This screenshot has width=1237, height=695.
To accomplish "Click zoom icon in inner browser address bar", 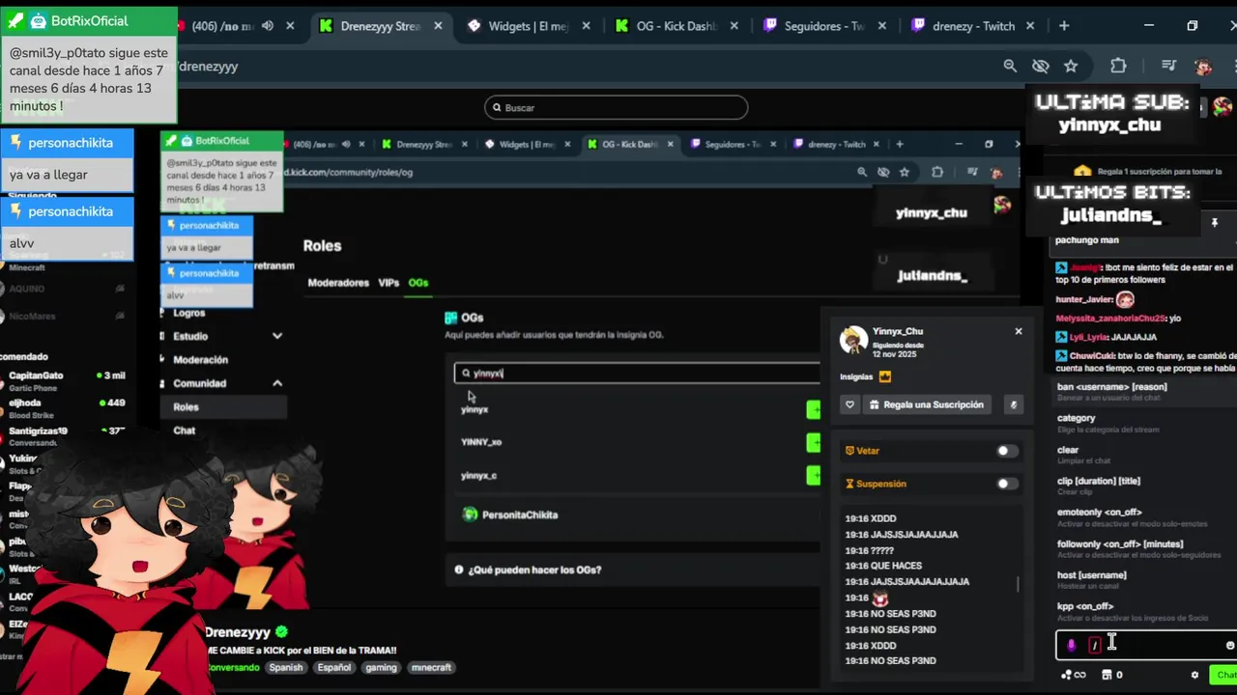I will [x=862, y=172].
